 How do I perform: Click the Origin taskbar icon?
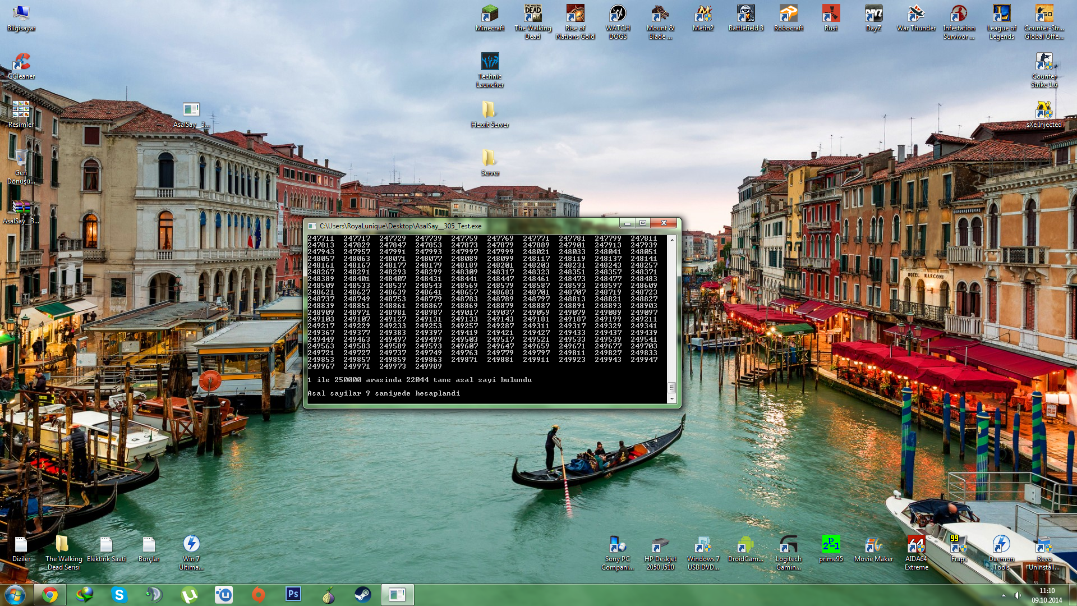(258, 595)
